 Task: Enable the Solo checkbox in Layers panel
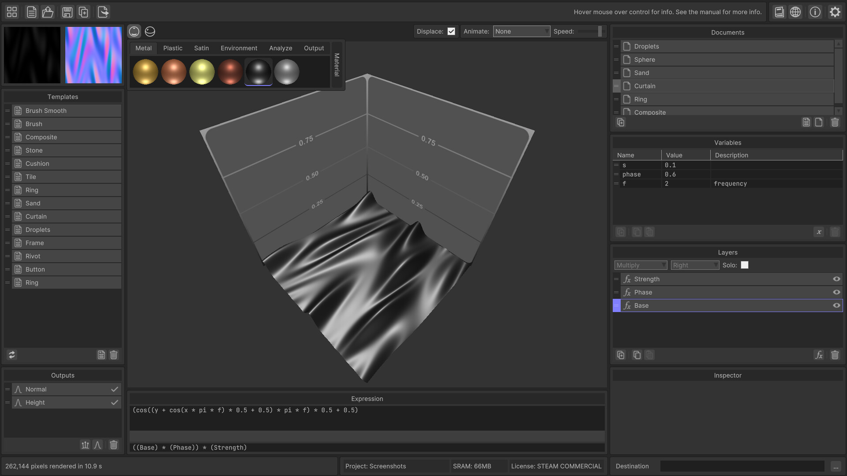coord(745,265)
